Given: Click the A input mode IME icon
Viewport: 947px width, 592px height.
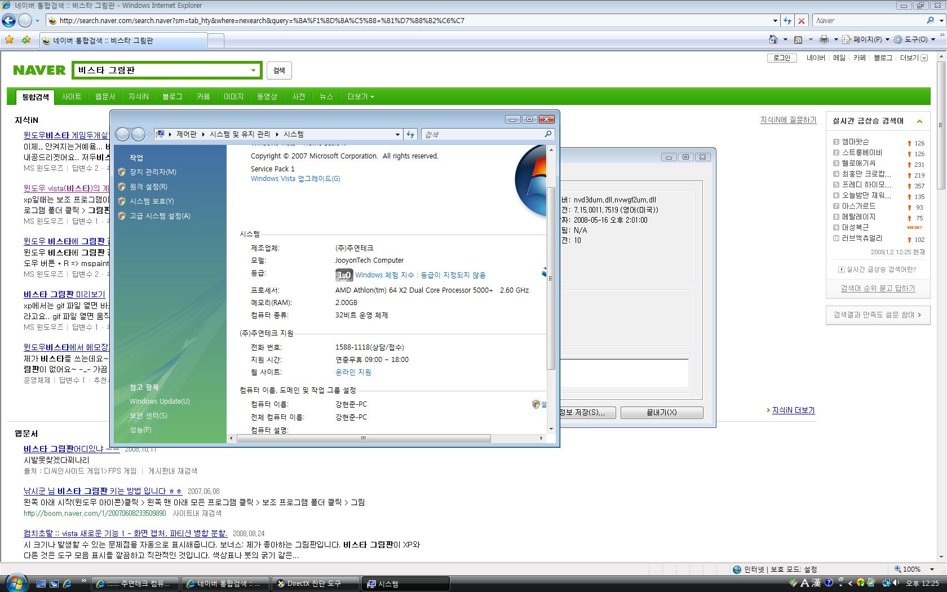Looking at the screenshot, I should coord(804,583).
